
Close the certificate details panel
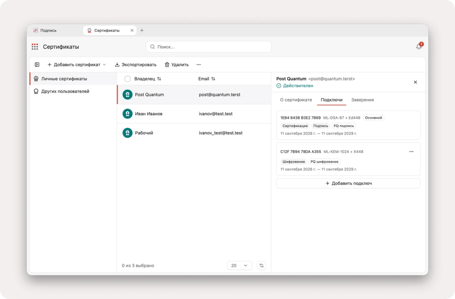[415, 82]
